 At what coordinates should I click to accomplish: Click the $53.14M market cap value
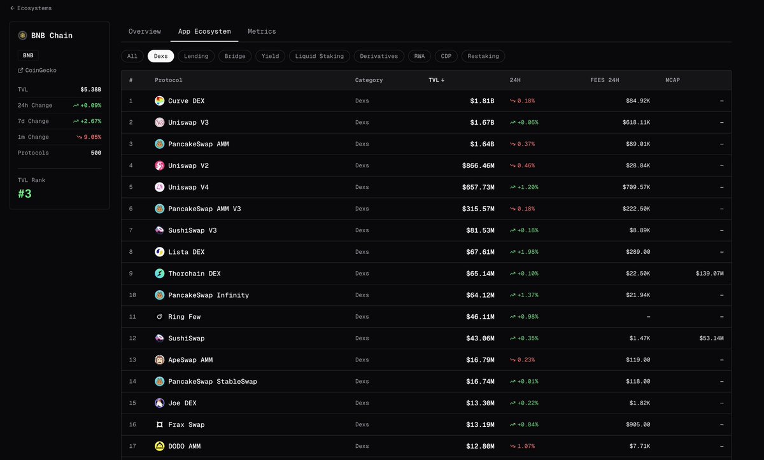point(712,338)
